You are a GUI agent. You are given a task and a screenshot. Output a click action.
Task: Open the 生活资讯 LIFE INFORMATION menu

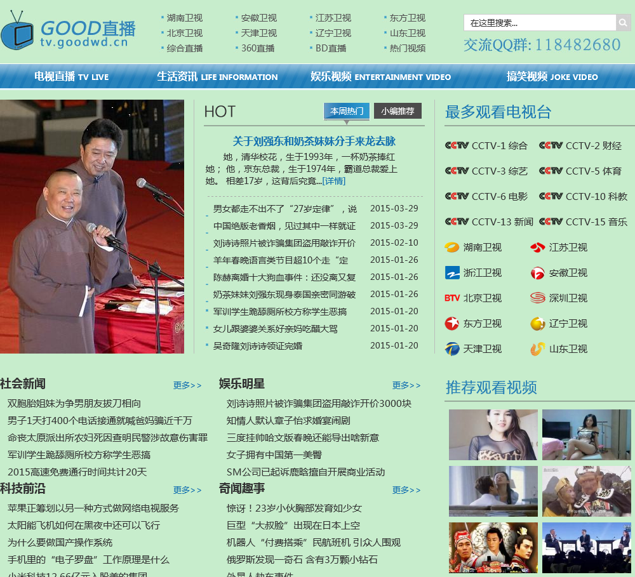[x=217, y=77]
